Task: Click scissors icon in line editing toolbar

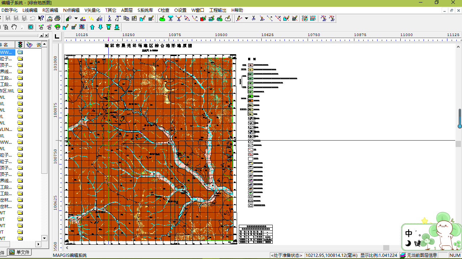Action: coord(254,18)
